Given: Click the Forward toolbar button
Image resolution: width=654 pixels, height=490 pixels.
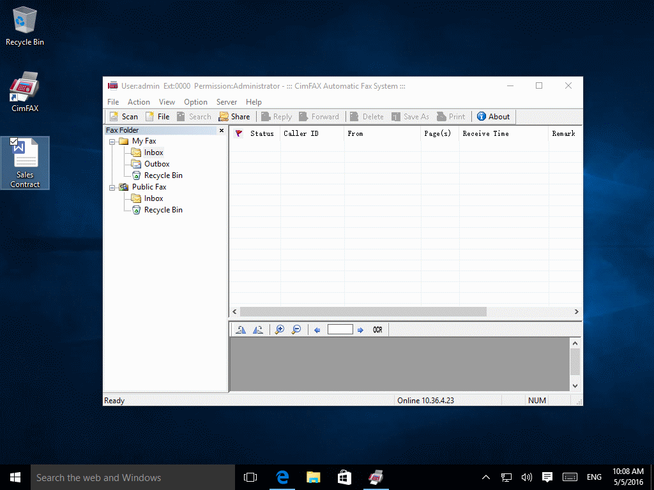Looking at the screenshot, I should pos(319,117).
